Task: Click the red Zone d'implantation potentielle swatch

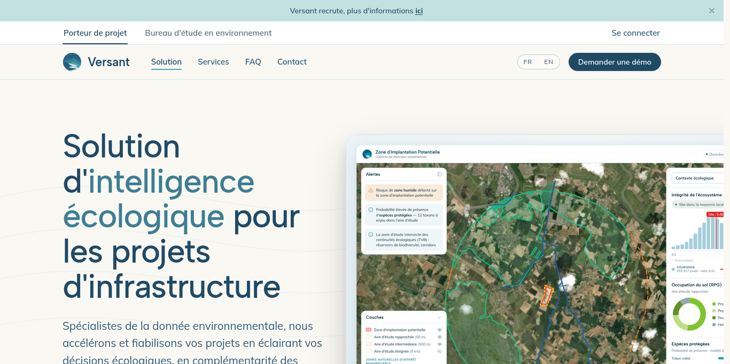Action: click(x=368, y=330)
